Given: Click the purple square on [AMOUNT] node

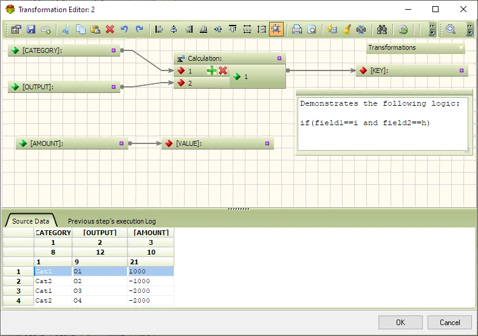Looking at the screenshot, I should click(121, 143).
